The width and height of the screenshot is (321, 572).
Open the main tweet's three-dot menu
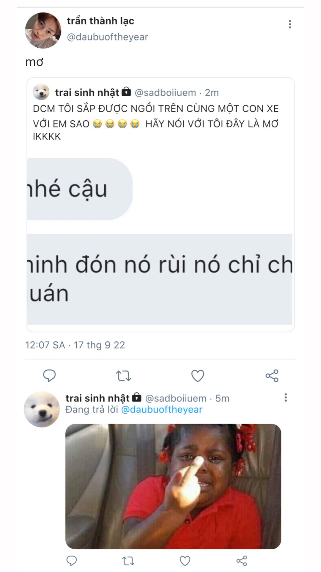tap(290, 24)
